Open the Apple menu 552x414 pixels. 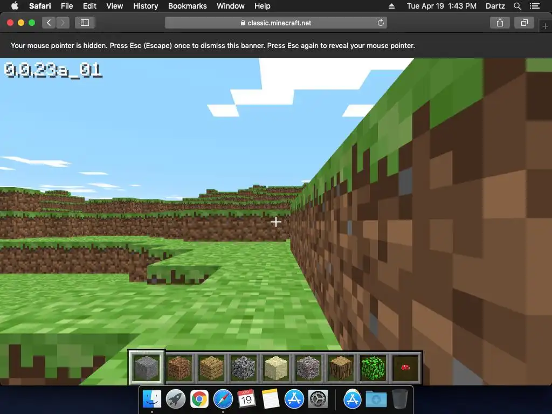[x=15, y=6]
